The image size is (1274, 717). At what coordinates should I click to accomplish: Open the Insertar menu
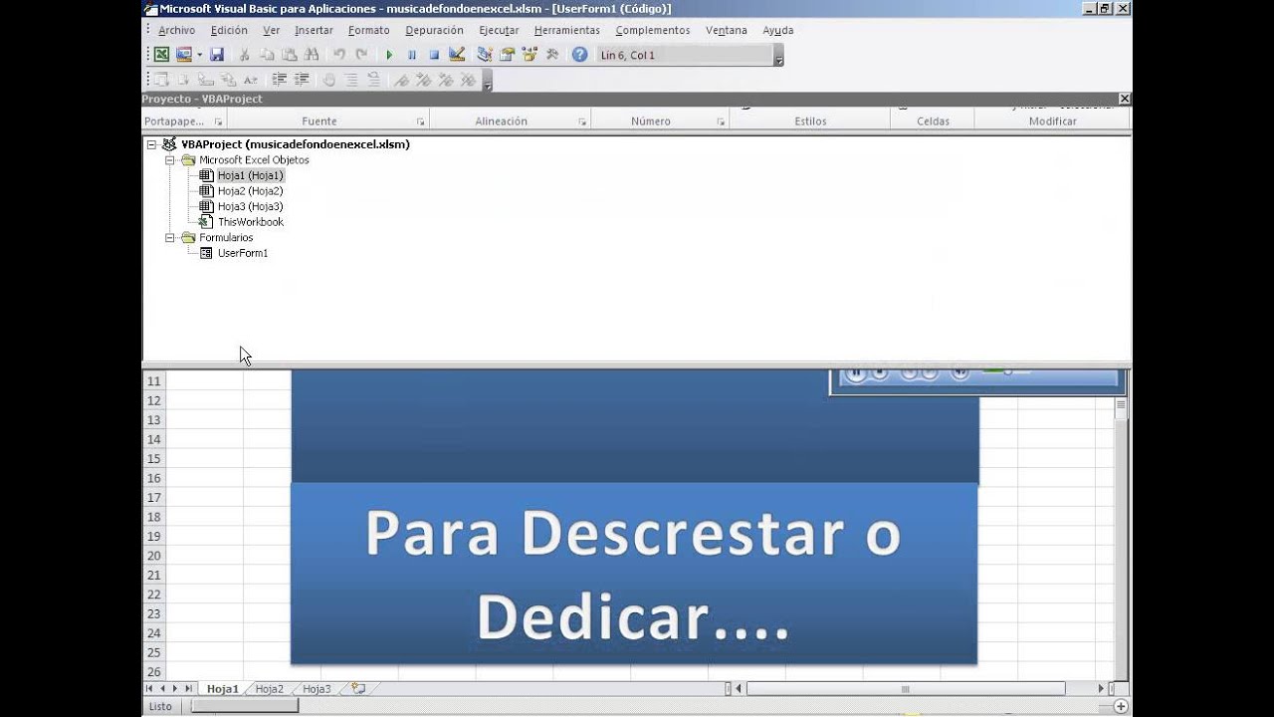click(315, 30)
